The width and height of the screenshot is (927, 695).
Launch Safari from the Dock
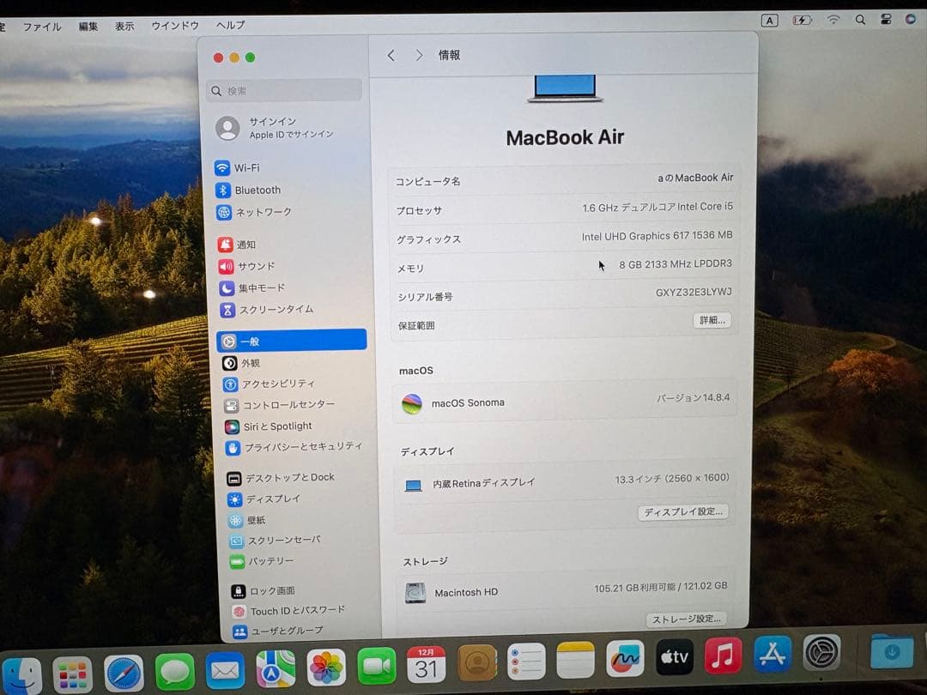pos(124,674)
